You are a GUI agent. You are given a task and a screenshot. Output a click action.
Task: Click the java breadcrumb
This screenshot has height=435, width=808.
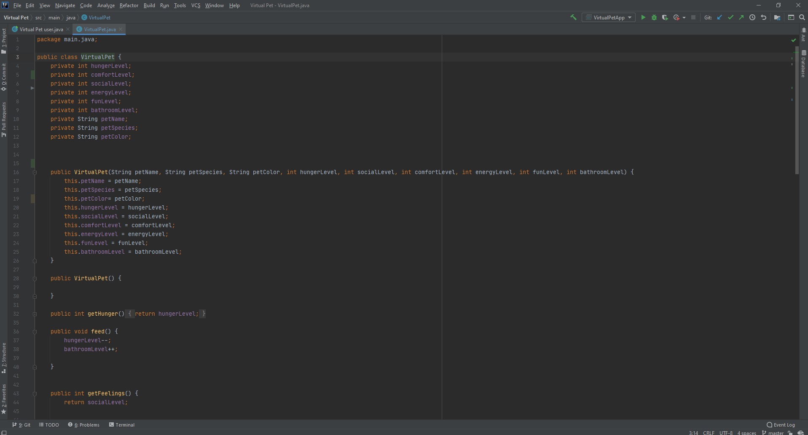pos(71,17)
